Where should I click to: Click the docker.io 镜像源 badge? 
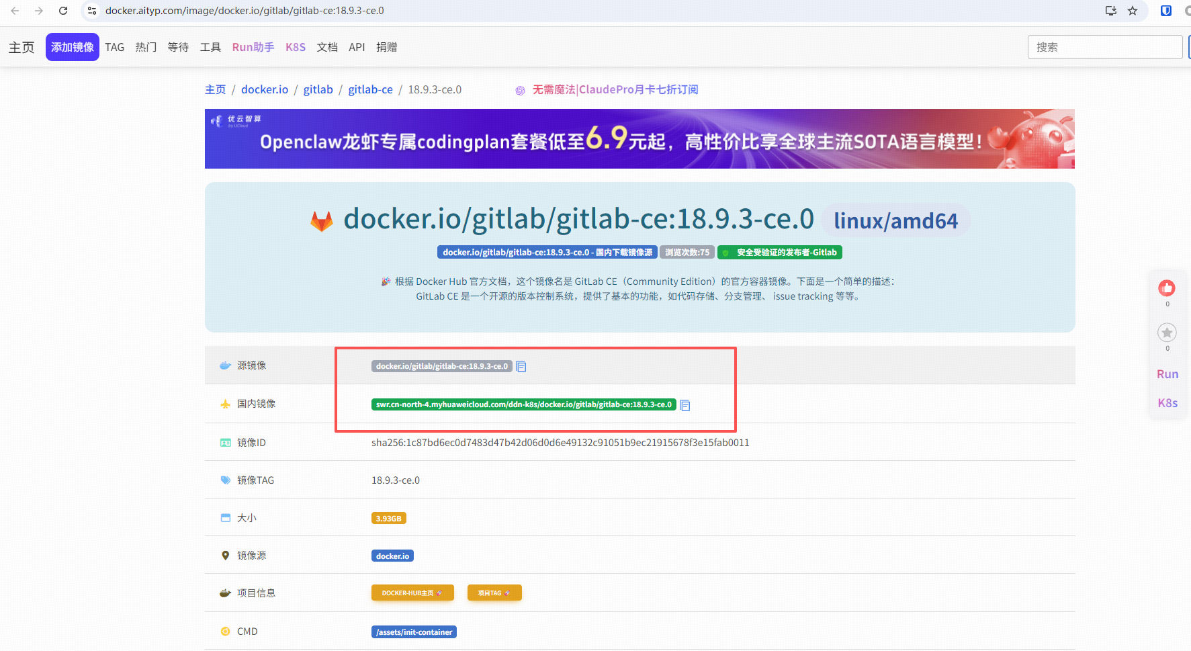[392, 556]
